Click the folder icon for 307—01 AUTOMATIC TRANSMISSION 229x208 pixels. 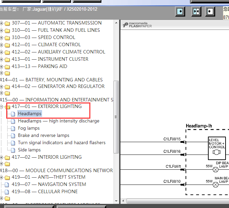click(x=7, y=23)
